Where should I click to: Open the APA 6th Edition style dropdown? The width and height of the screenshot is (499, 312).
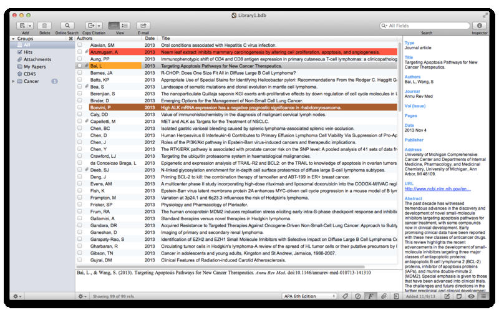(x=308, y=296)
